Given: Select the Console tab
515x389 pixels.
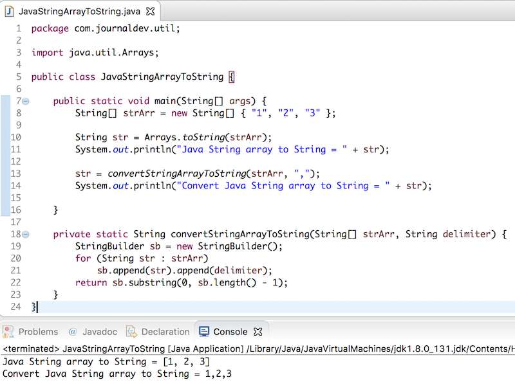Looking at the screenshot, I should (230, 331).
